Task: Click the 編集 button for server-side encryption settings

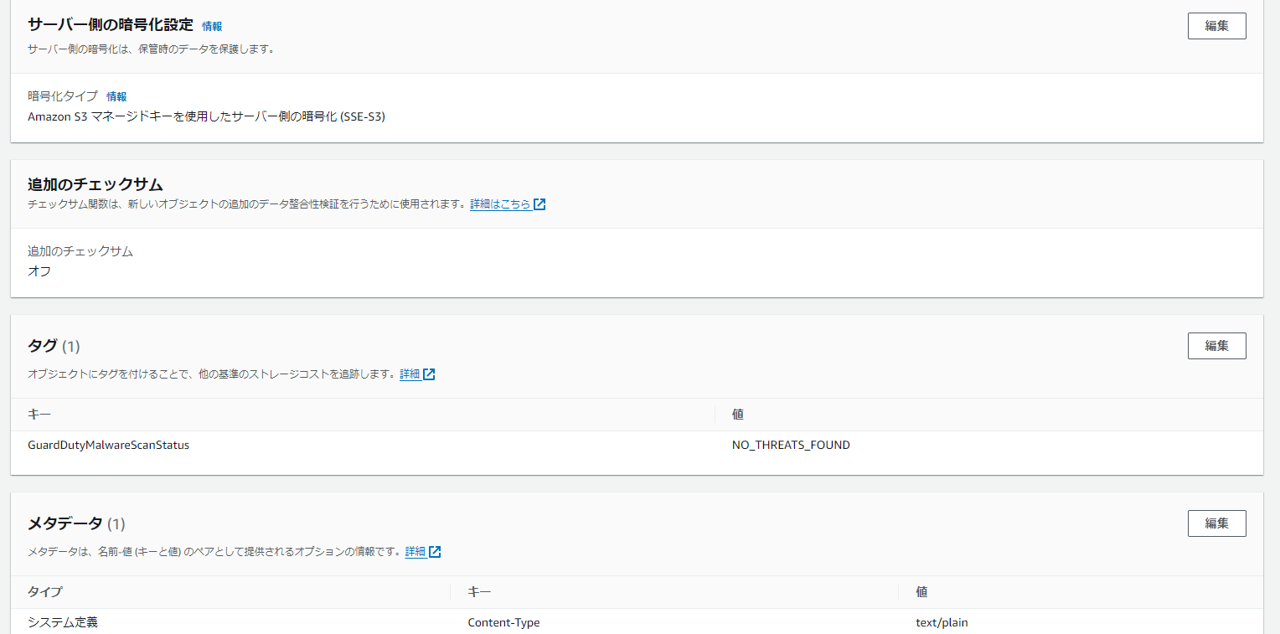Action: point(1216,26)
